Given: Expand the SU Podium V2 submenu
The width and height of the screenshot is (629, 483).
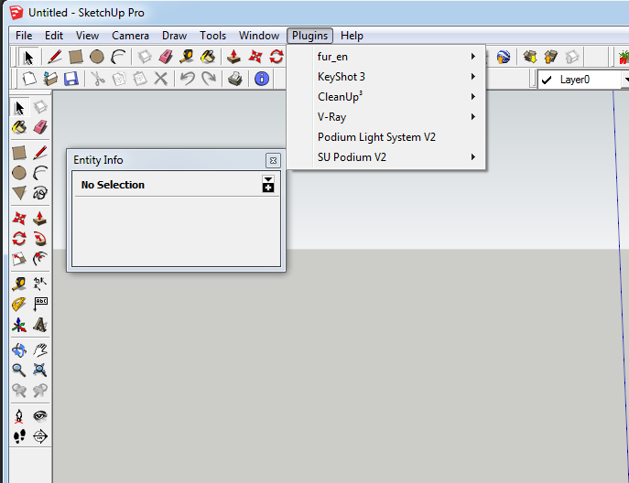Looking at the screenshot, I should [386, 157].
